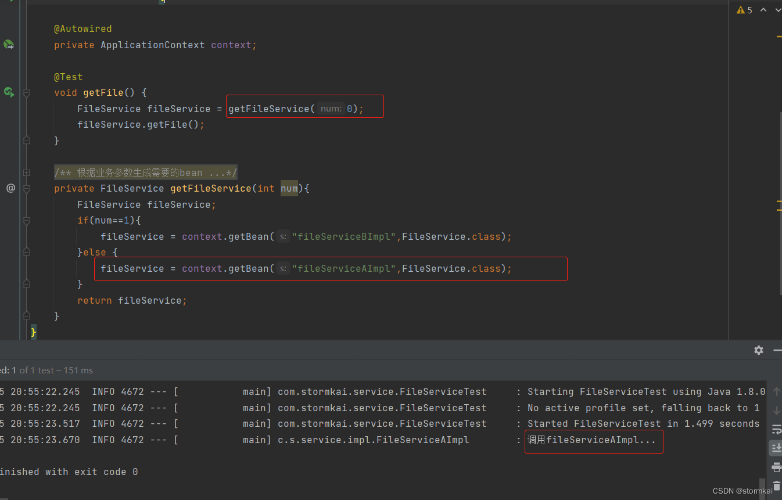Click the 'finished with exit code 0' line

tap(69, 472)
